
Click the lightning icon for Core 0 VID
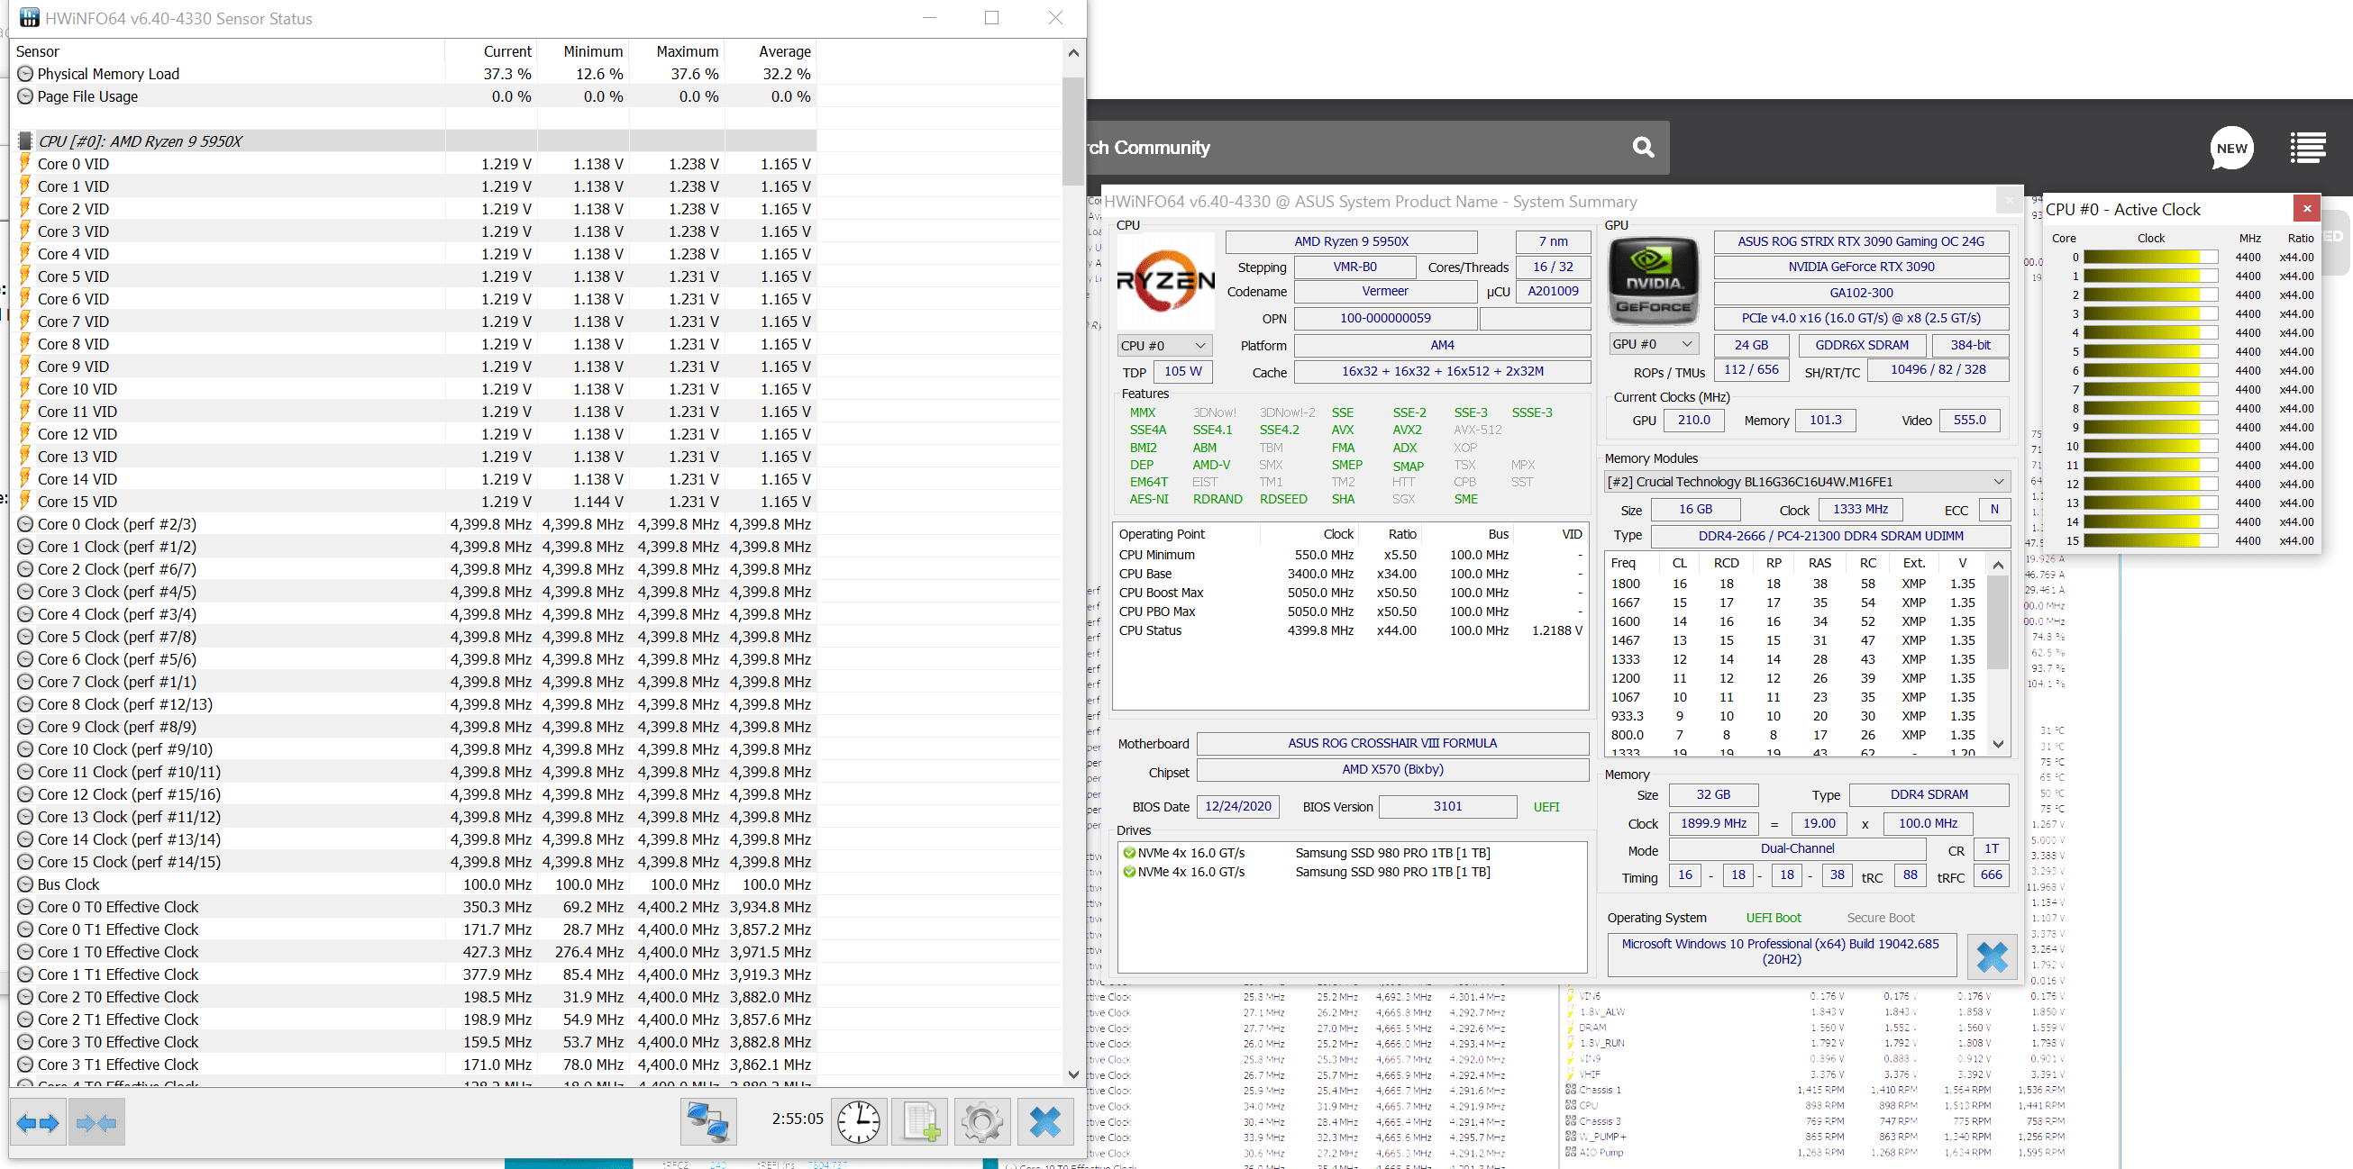tap(25, 164)
